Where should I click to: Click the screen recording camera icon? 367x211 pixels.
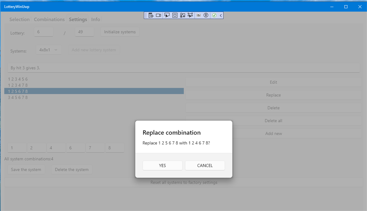point(158,15)
